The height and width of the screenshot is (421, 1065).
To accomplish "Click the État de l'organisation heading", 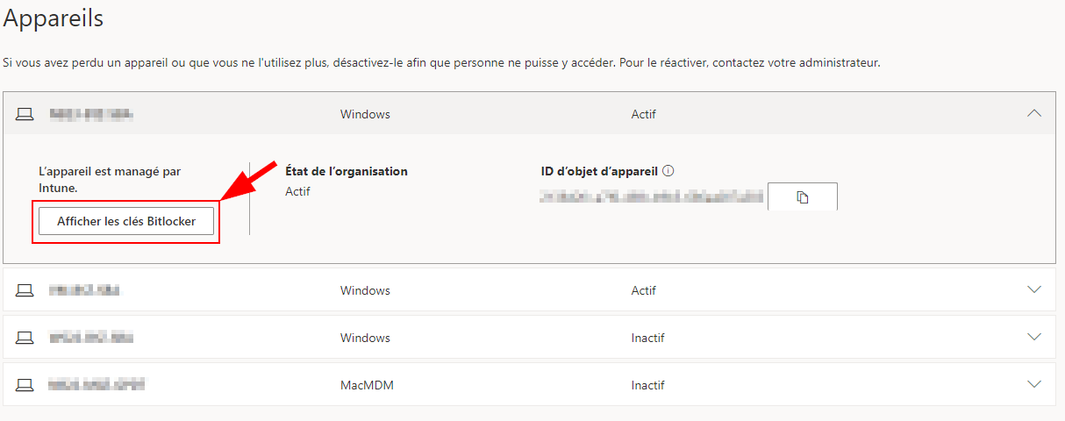I will tap(347, 171).
